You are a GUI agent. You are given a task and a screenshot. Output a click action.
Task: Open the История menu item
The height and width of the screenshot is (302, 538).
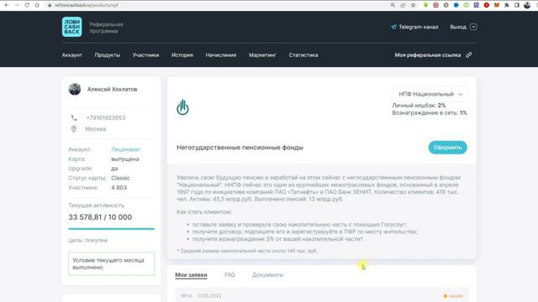pyautogui.click(x=182, y=55)
